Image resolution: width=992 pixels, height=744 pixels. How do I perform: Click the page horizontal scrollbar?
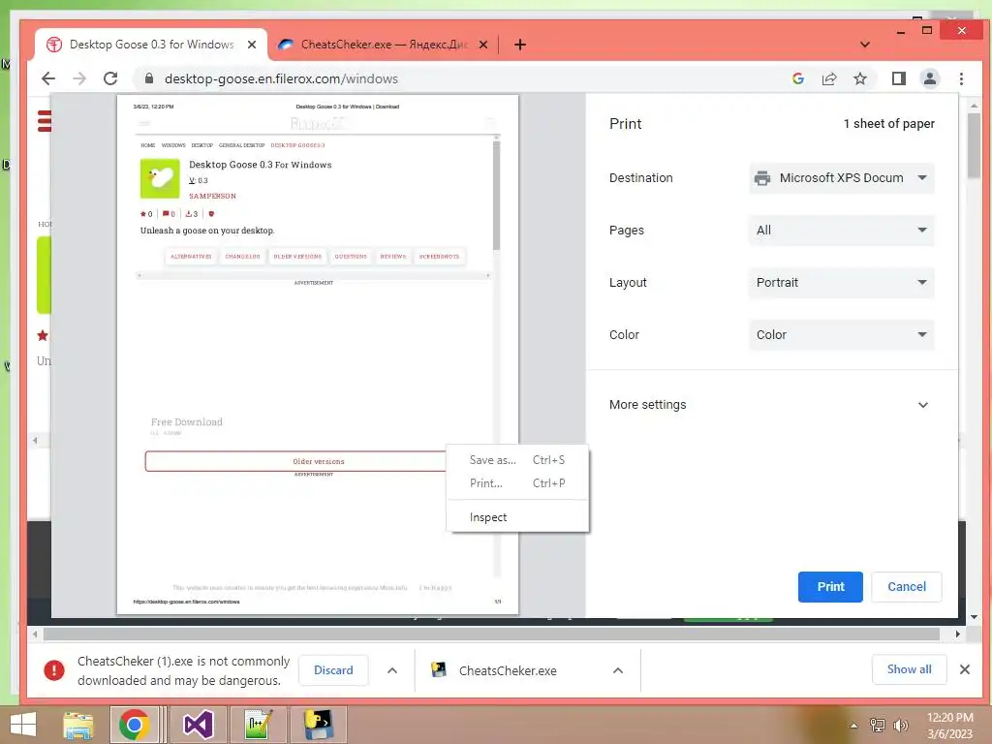tap(491, 634)
